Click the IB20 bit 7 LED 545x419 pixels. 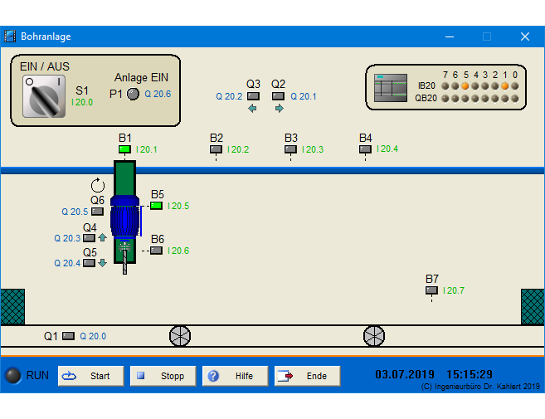click(x=445, y=86)
